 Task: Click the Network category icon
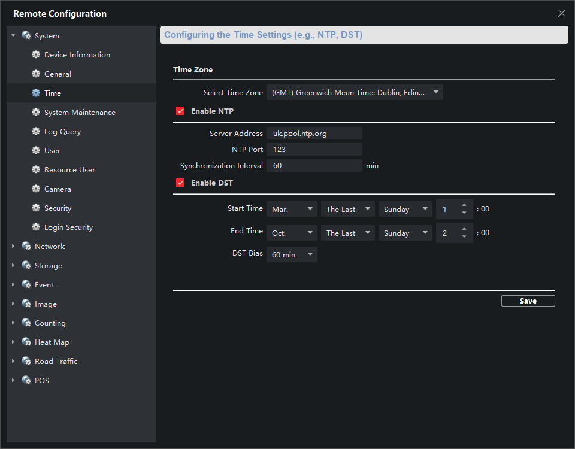pos(26,247)
